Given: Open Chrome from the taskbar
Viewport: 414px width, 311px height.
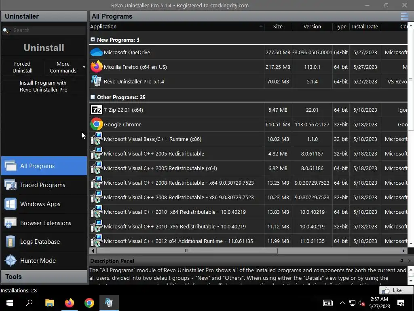Looking at the screenshot, I should [89, 302].
